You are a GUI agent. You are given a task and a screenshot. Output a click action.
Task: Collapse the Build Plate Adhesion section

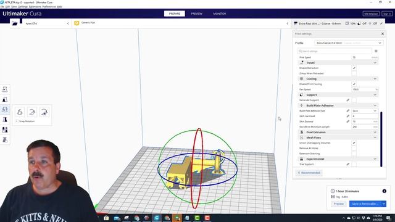(338, 105)
